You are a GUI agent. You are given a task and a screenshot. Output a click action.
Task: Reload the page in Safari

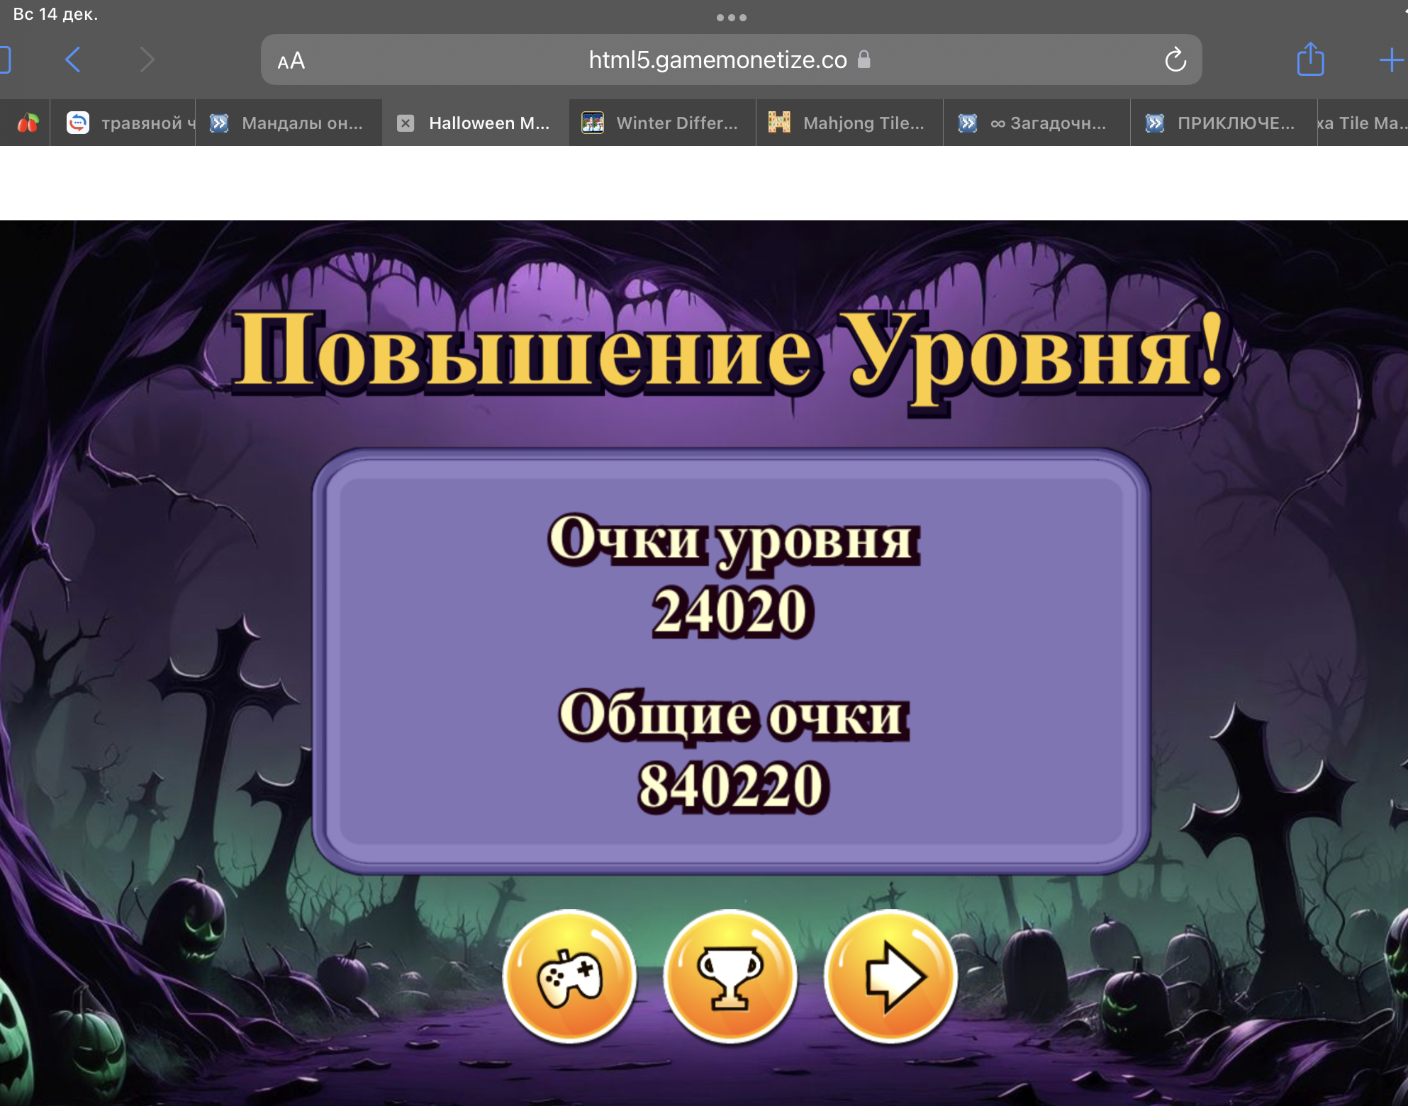coord(1175,60)
